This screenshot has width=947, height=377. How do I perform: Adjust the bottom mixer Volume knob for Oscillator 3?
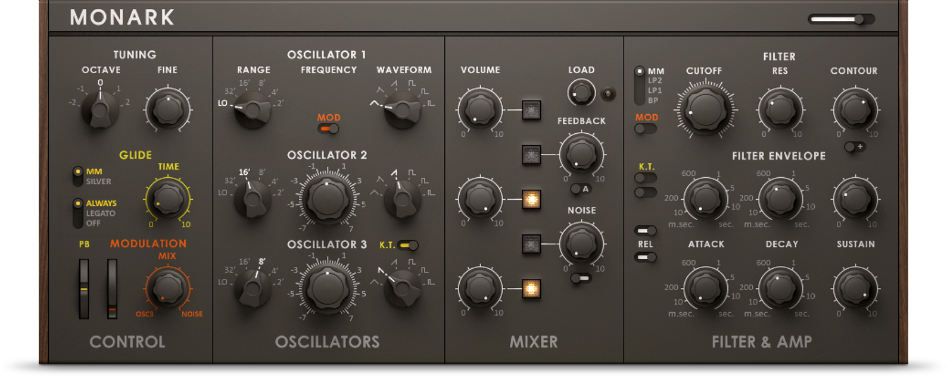tap(480, 288)
